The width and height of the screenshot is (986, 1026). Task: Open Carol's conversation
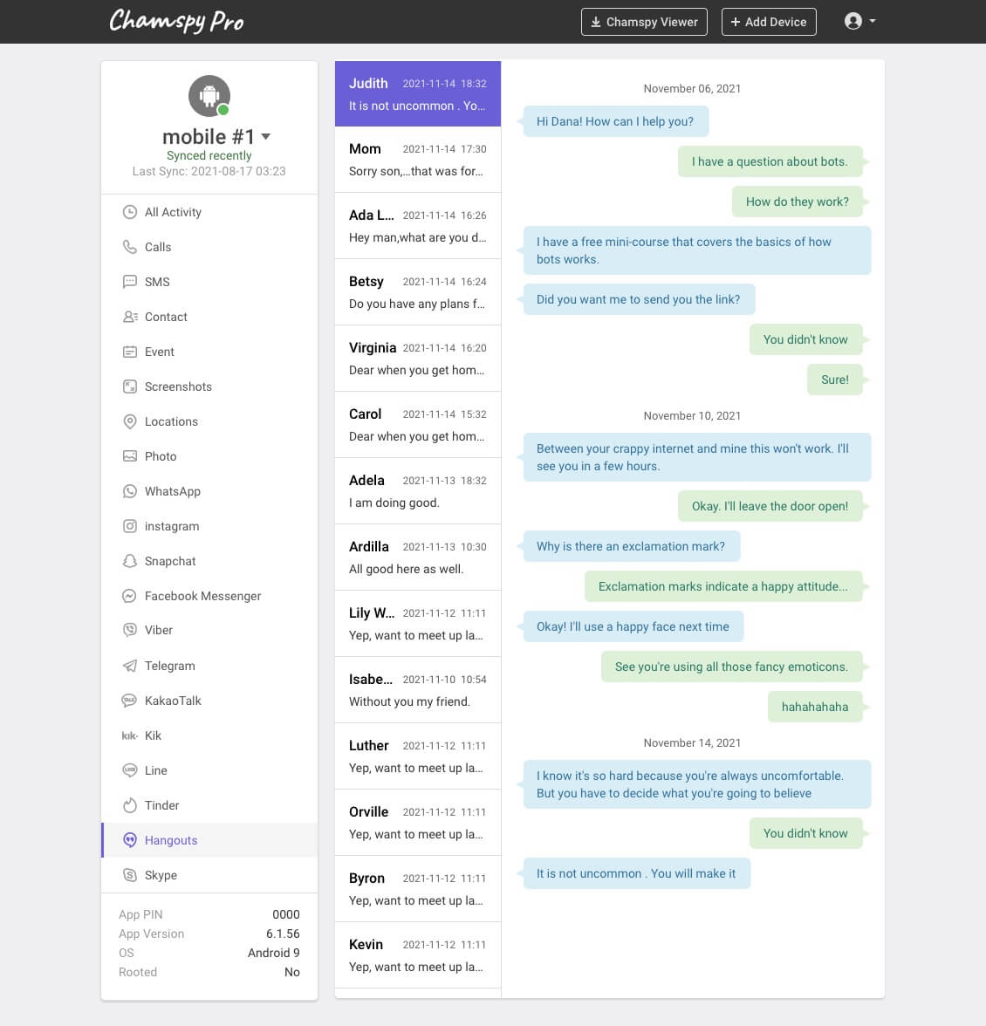[417, 425]
